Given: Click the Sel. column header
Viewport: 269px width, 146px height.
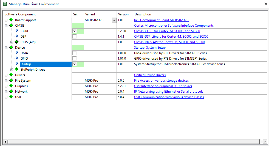Looking at the screenshot, I should [78, 14].
